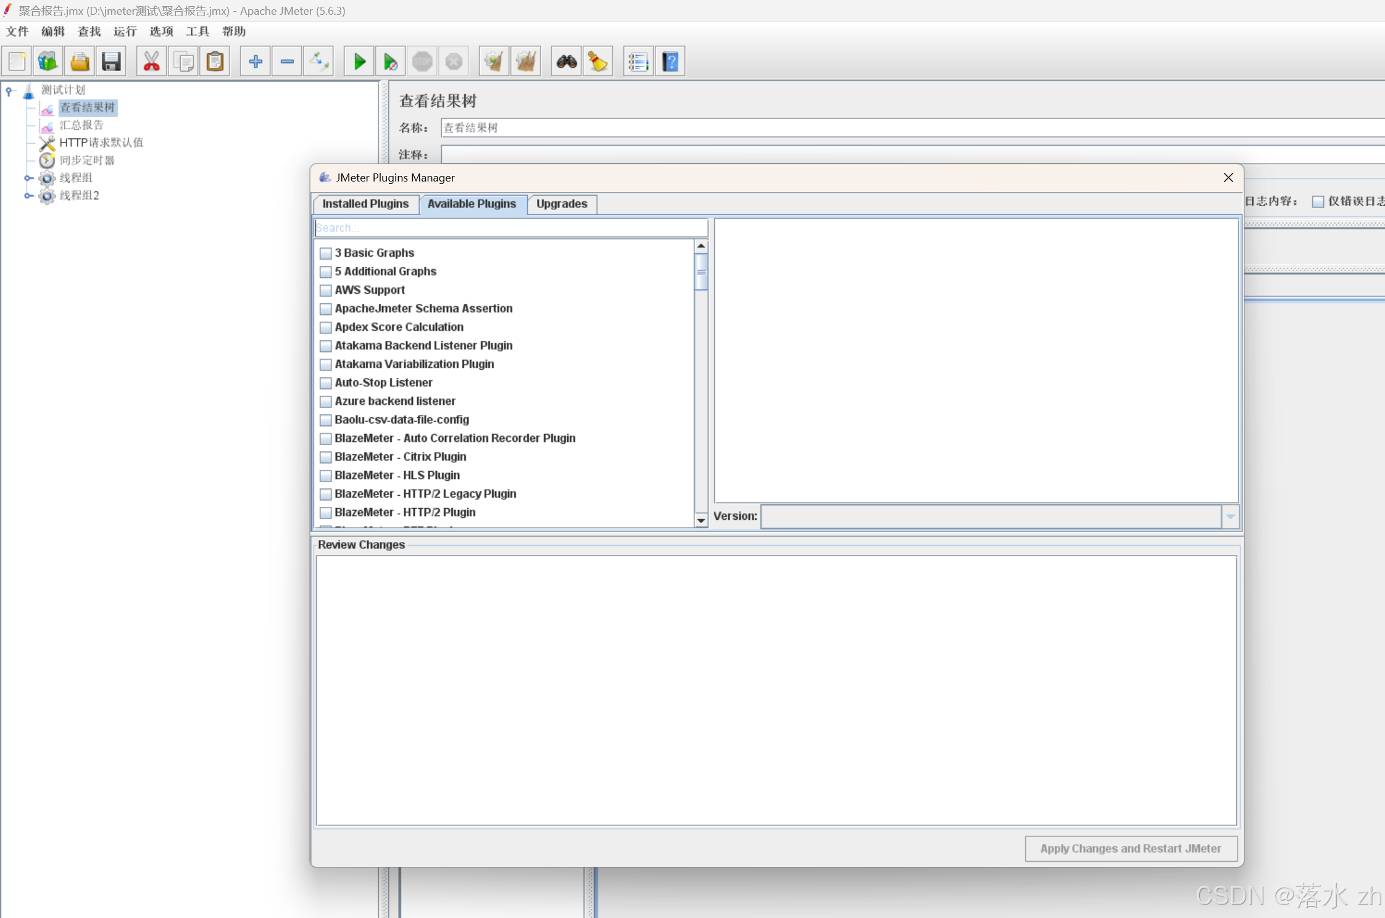Open the Version dropdown
This screenshot has height=918, width=1385.
point(1230,517)
